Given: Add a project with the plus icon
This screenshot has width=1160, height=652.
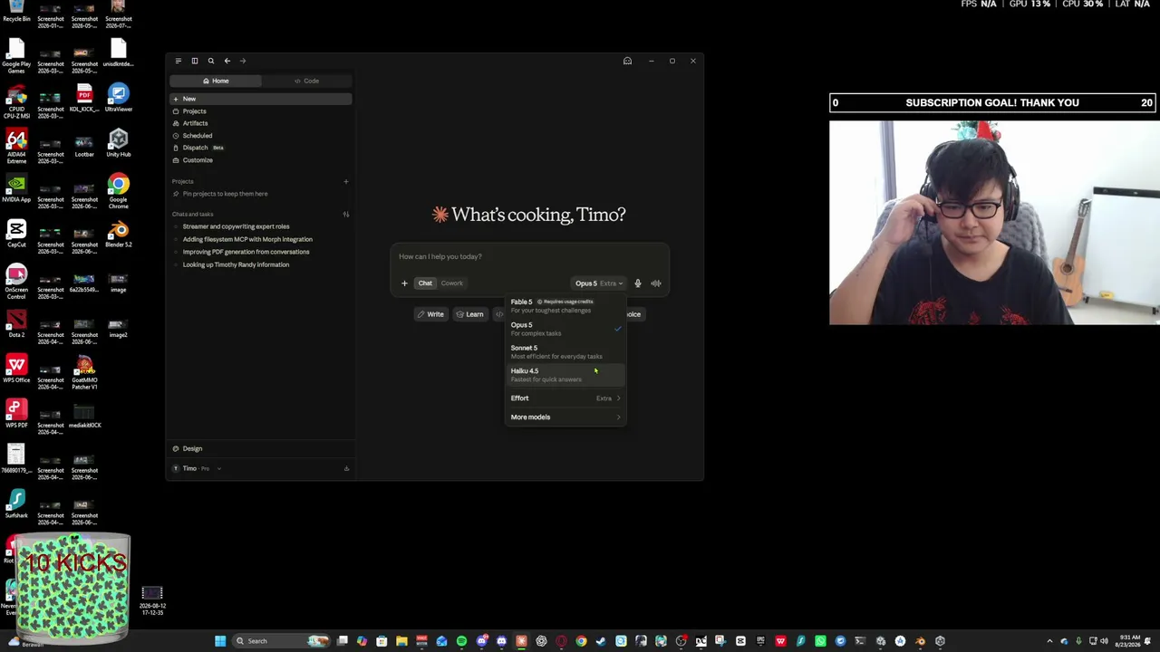Looking at the screenshot, I should pyautogui.click(x=345, y=181).
